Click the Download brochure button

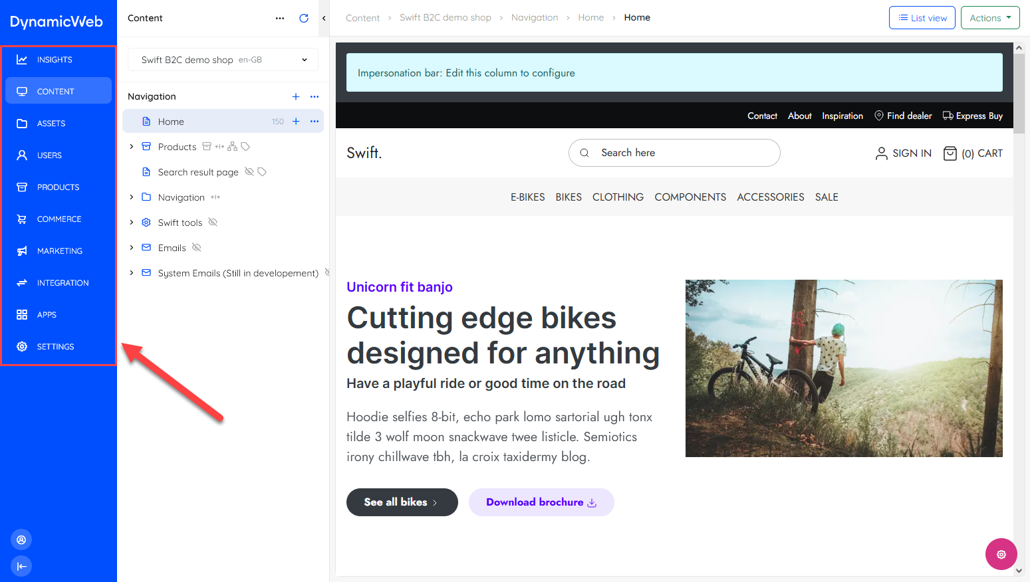click(x=541, y=502)
